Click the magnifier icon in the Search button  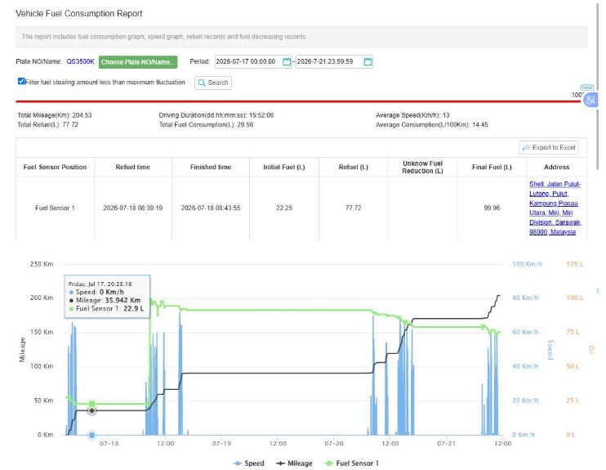pyautogui.click(x=202, y=83)
